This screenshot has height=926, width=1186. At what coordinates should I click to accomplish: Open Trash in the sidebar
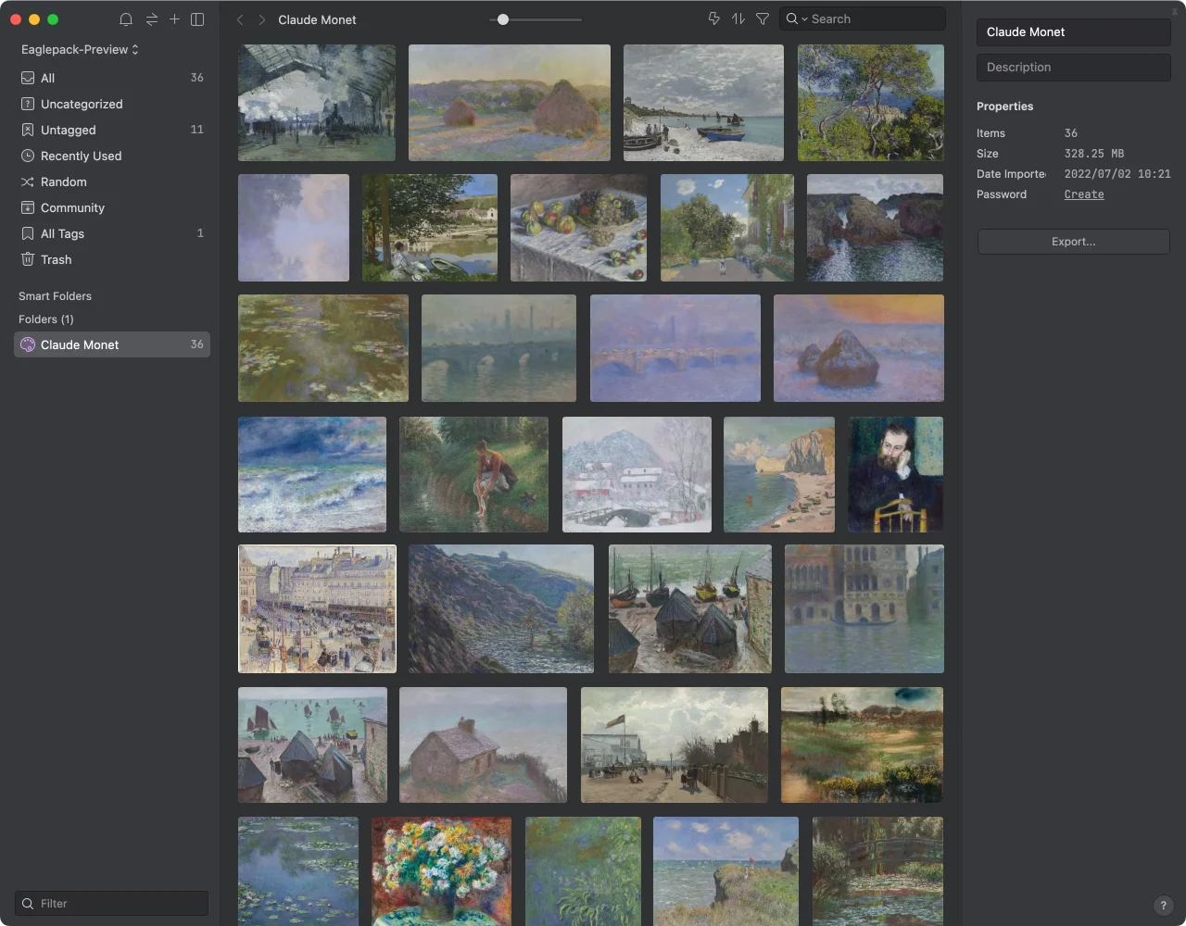click(112, 259)
